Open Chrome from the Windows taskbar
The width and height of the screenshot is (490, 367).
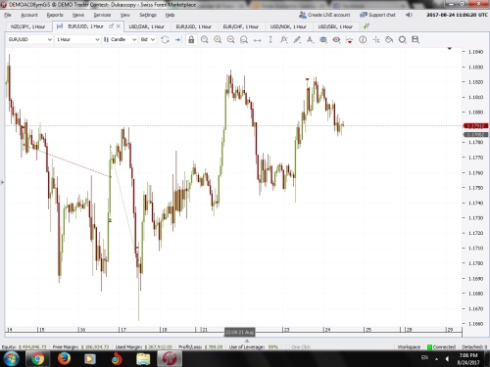pyautogui.click(x=37, y=359)
